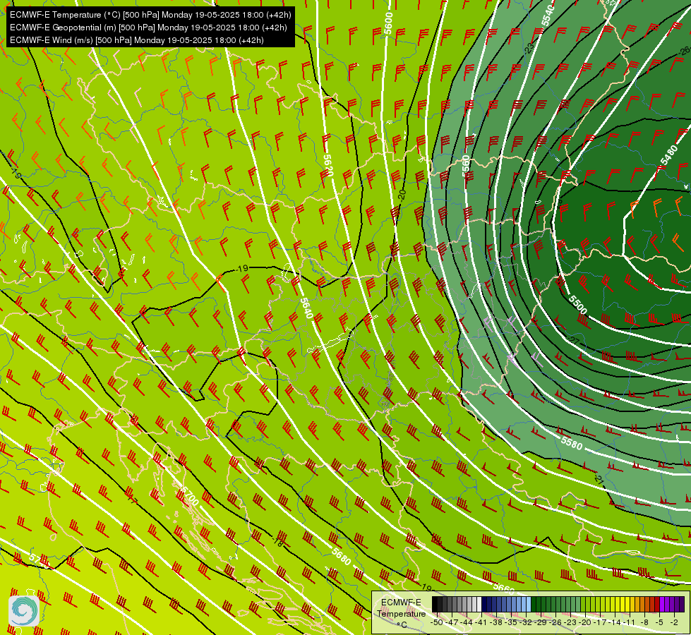
Task: Click the -41 value in the legend
Action: tap(482, 622)
